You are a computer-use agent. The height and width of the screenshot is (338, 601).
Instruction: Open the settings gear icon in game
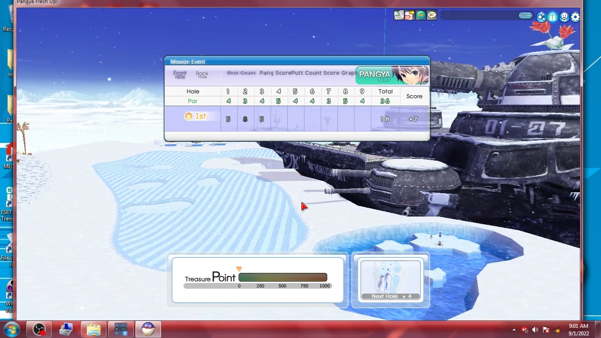[575, 17]
